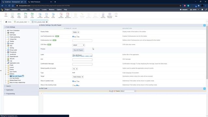The width and height of the screenshot is (208, 117).
Task: Select Yes for Show in the inserting mode
Action: pos(73,85)
